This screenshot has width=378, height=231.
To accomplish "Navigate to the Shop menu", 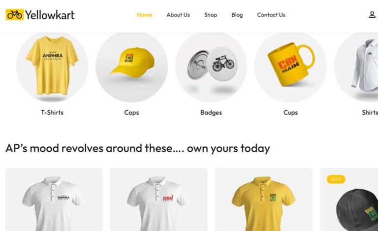I will [211, 15].
